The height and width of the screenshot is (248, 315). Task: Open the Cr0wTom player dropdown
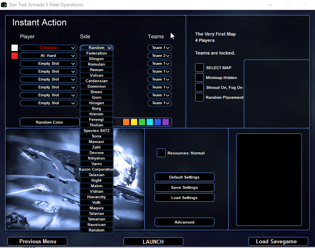click(48, 48)
